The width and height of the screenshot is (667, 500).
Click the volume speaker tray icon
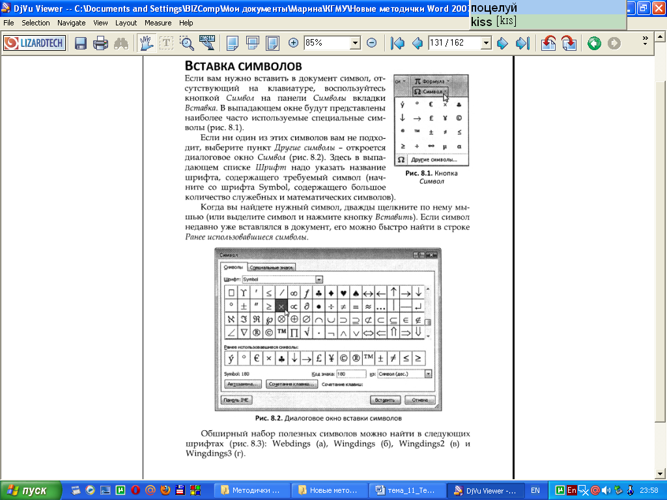[606, 490]
